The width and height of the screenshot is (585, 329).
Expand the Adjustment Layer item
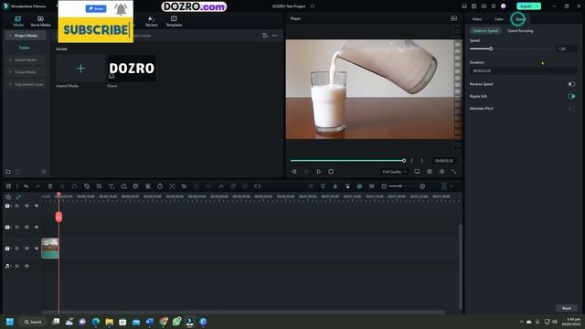pyautogui.click(x=10, y=84)
